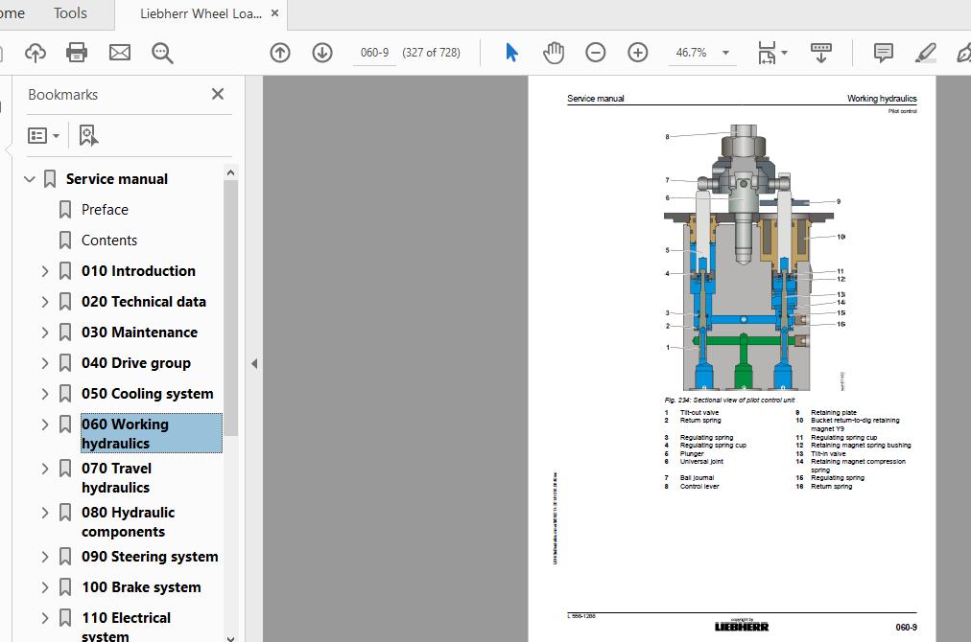Select the Liebherr Wheel Loader document tab
The height and width of the screenshot is (642, 971).
tap(200, 14)
